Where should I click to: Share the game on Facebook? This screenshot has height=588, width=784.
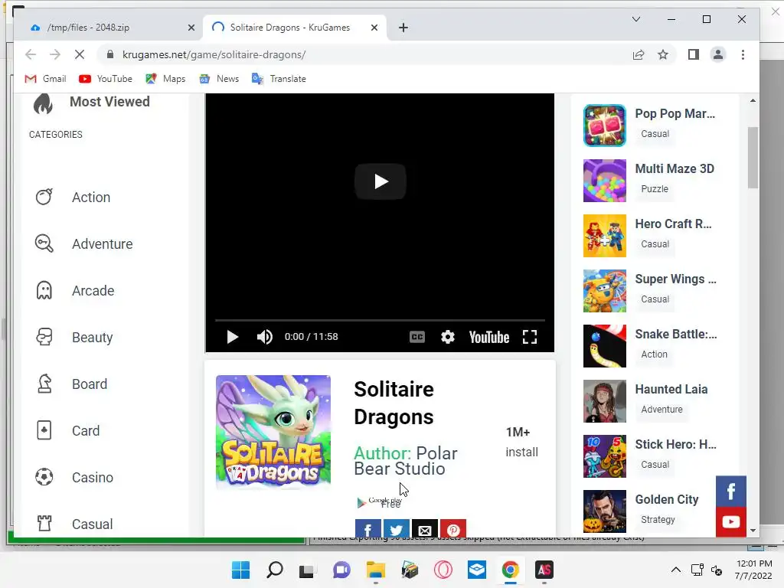[368, 529]
